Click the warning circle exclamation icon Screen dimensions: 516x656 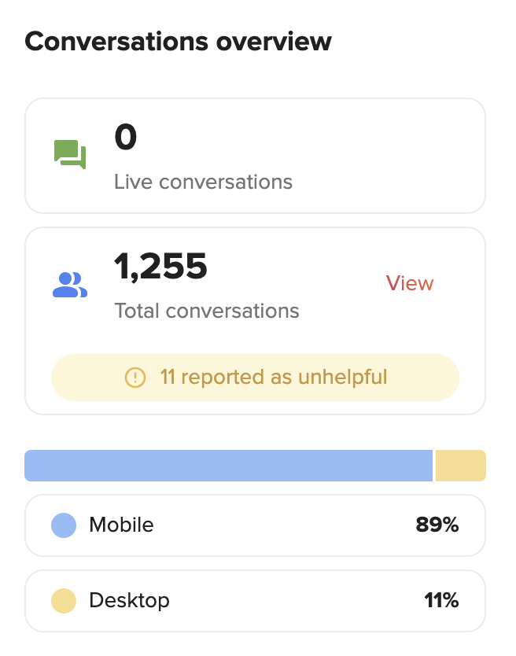tap(135, 378)
